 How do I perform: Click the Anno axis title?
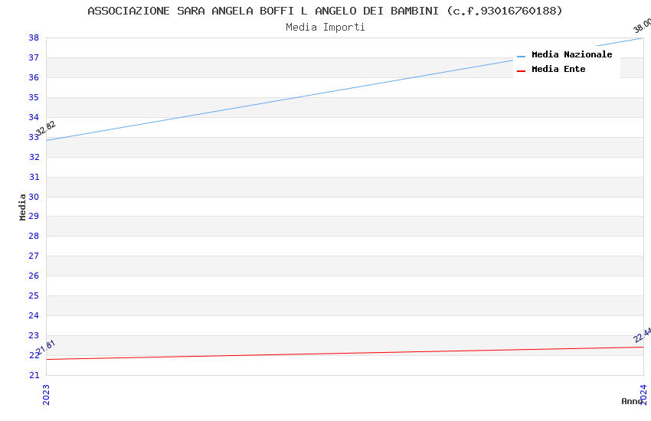pos(632,401)
